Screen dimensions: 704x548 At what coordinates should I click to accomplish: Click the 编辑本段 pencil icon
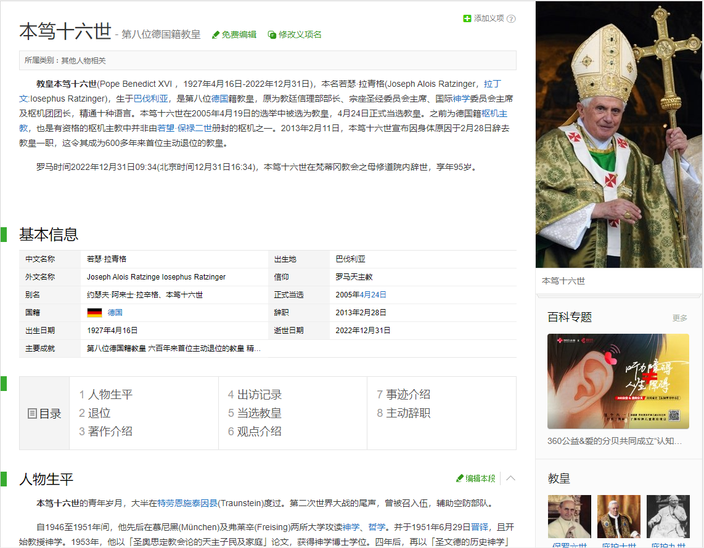pos(460,478)
